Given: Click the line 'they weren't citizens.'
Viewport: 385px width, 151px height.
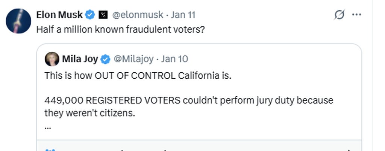Looking at the screenshot, I should click(x=89, y=113).
